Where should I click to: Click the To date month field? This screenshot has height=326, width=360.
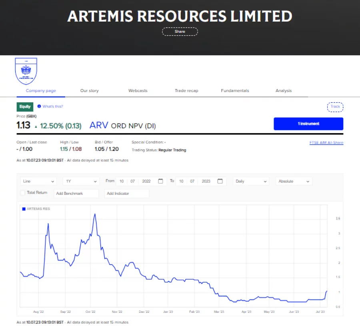click(192, 181)
